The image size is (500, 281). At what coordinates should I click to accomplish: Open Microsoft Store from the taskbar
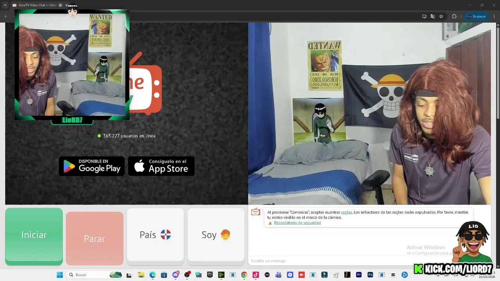coord(164,275)
